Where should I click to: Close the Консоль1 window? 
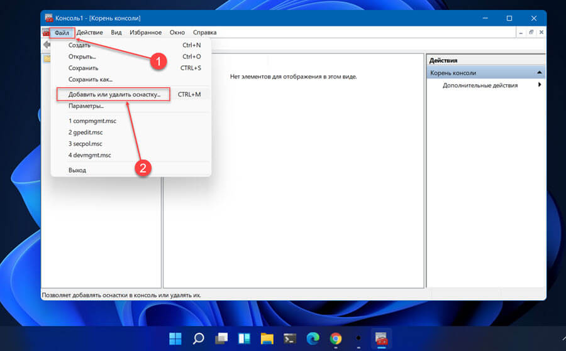534,18
